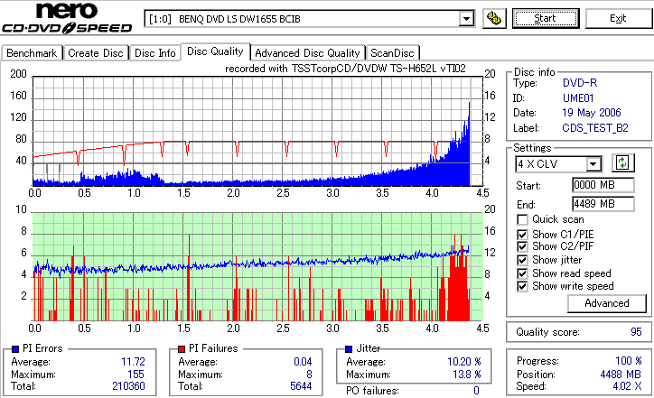The image size is (654, 398).
Task: Click the Progress value 100 %
Action: click(x=629, y=361)
